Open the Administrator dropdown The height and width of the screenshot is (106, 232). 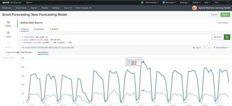[152, 3]
